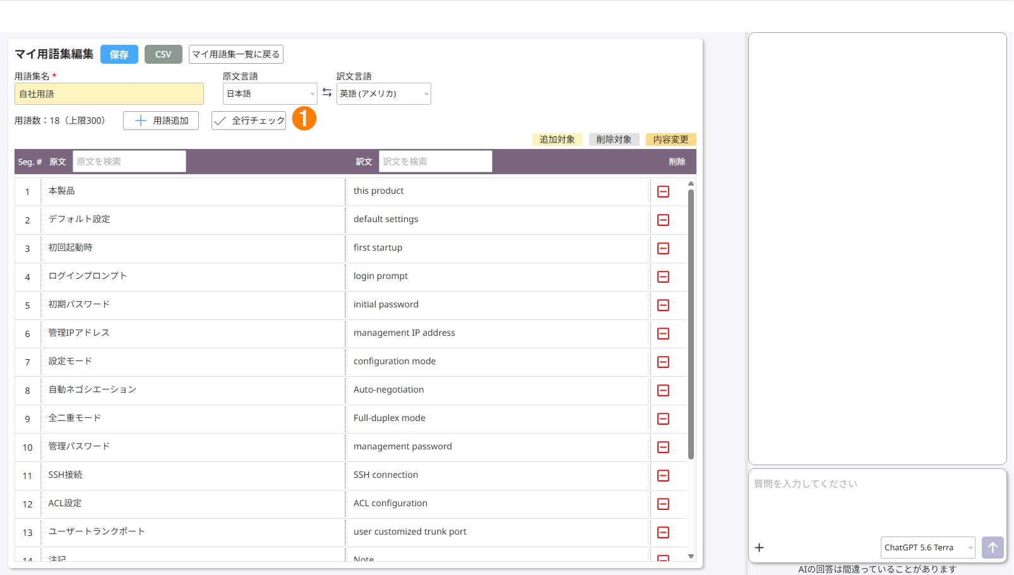The image size is (1014, 575).
Task: Open the 原文言語 日本語 dropdown
Action: click(x=270, y=93)
